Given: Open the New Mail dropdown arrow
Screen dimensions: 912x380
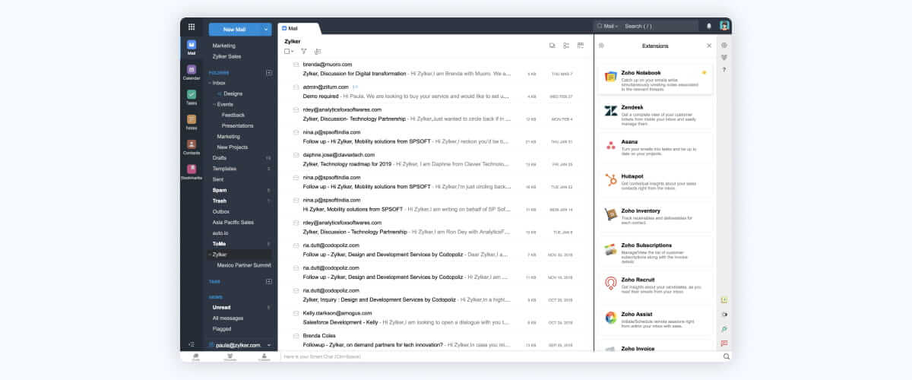Looking at the screenshot, I should pyautogui.click(x=265, y=30).
